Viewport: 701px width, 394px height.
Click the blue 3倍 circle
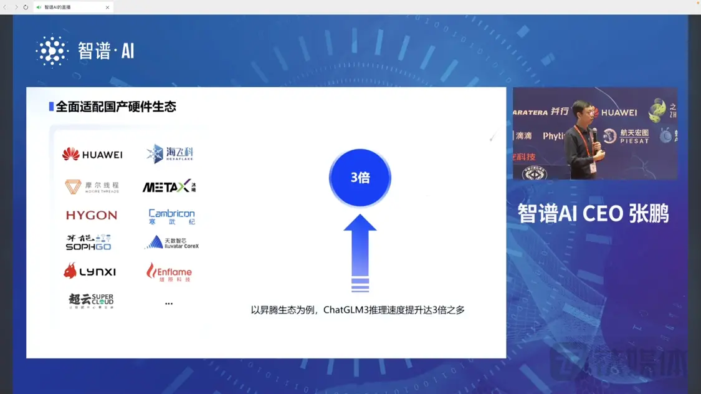(x=360, y=178)
